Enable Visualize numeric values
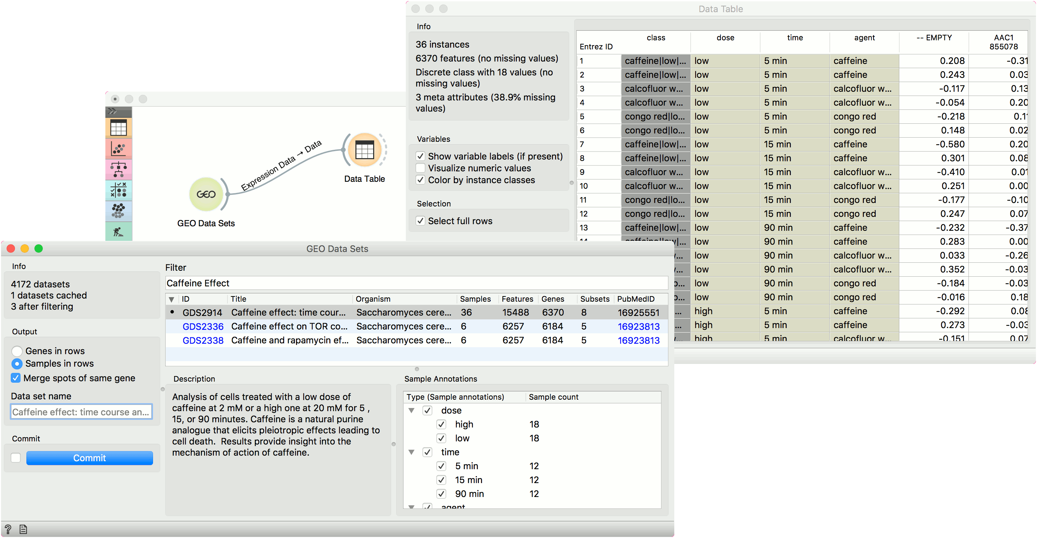The height and width of the screenshot is (538, 1037). (421, 168)
